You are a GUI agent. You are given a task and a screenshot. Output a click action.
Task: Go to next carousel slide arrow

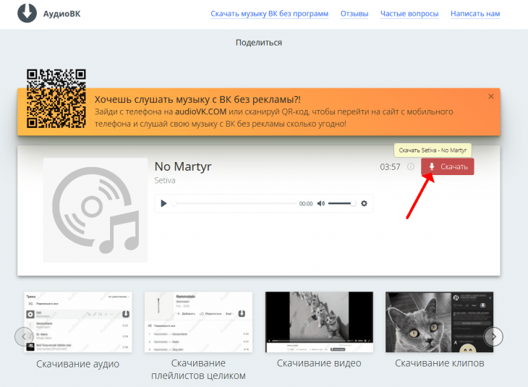click(x=494, y=336)
